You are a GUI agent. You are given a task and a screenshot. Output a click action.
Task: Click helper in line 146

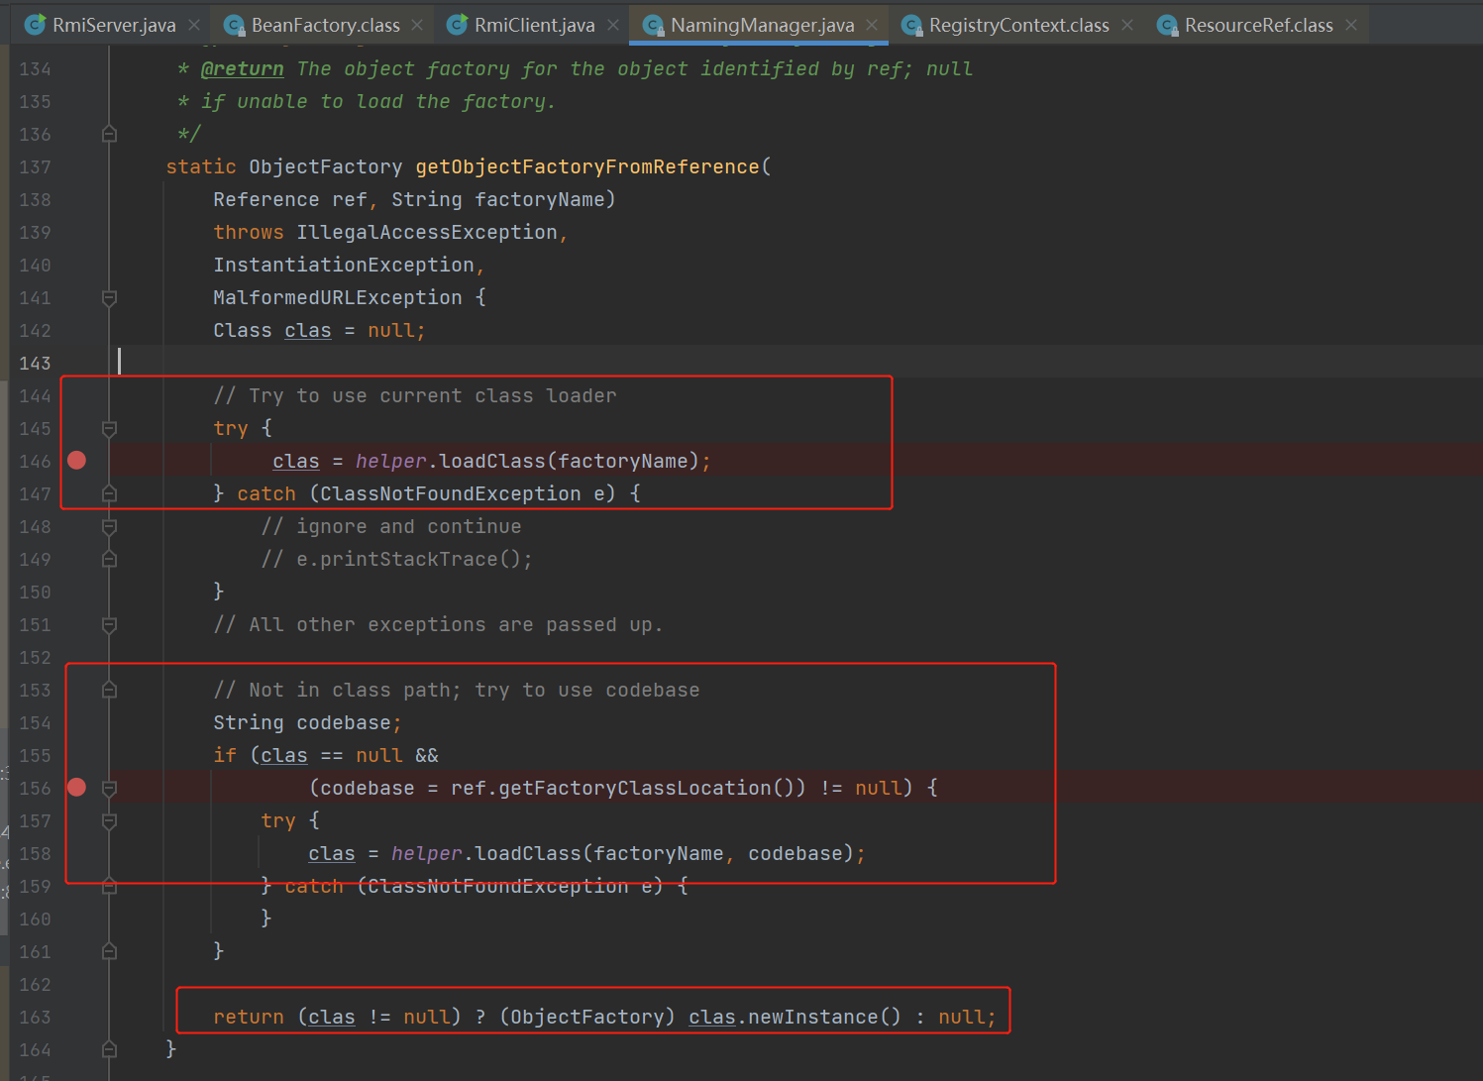tap(390, 461)
